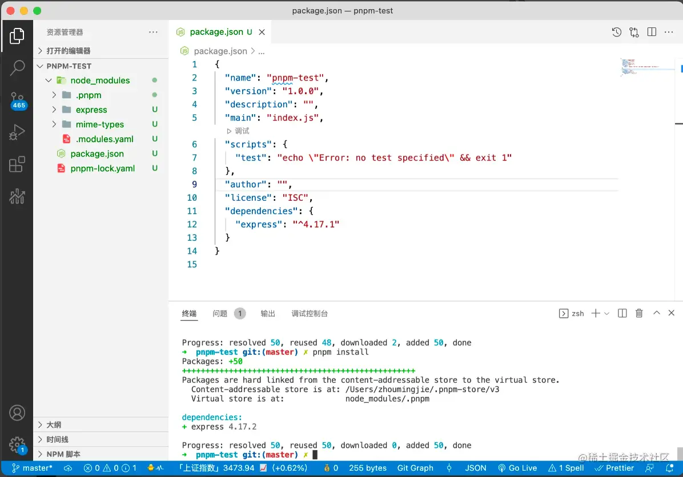This screenshot has height=477, width=683.
Task: Click the open changes compare icon
Action: click(634, 32)
